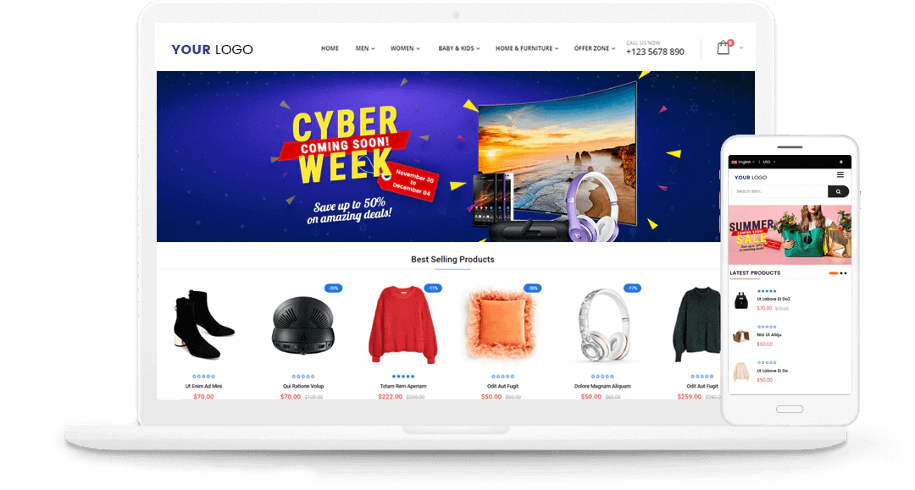Call the +123 5678 890 phone link
Screen dimensions: 915x490
[x=655, y=52]
